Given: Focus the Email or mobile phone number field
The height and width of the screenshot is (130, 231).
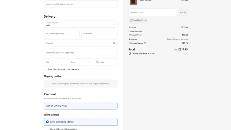Looking at the screenshot, I should point(81,4).
